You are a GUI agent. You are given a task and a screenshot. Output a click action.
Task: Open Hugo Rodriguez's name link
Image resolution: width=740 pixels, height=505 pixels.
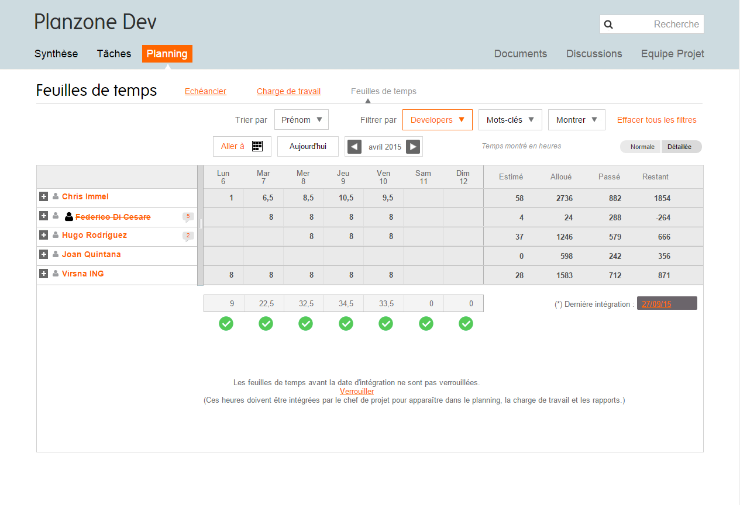[x=94, y=235]
